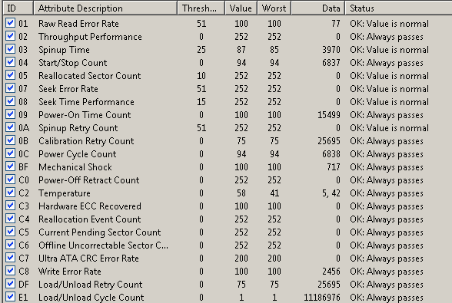Sort by the Worst column header

click(274, 8)
